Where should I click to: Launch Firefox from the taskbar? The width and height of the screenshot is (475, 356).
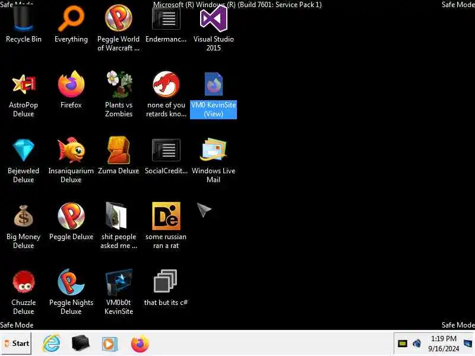point(140,344)
